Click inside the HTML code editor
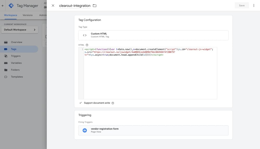260x149 pixels. point(150,73)
